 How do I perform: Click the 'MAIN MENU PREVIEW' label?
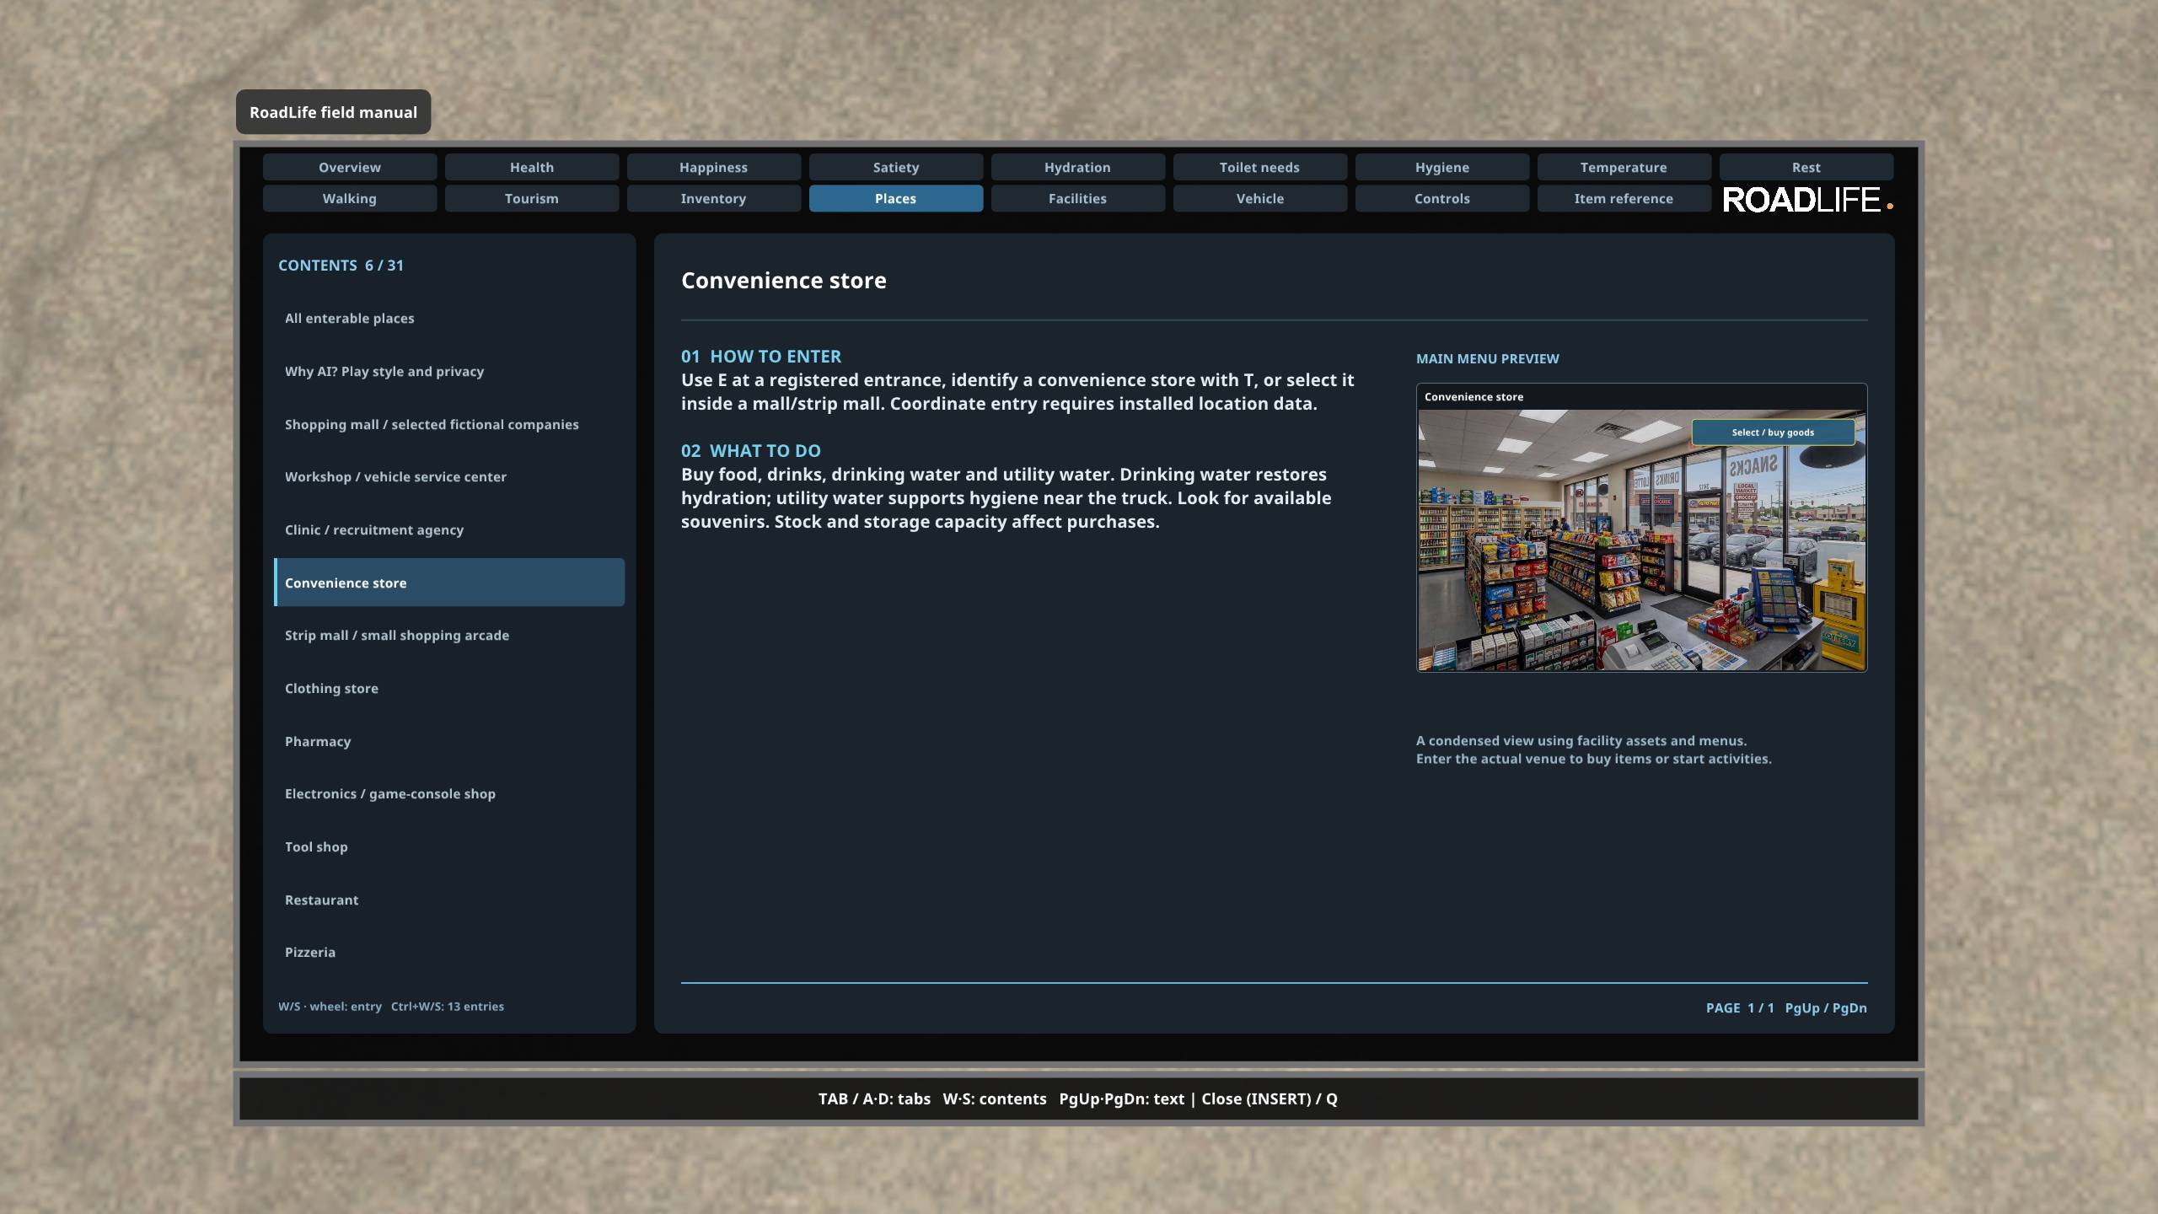1488,358
